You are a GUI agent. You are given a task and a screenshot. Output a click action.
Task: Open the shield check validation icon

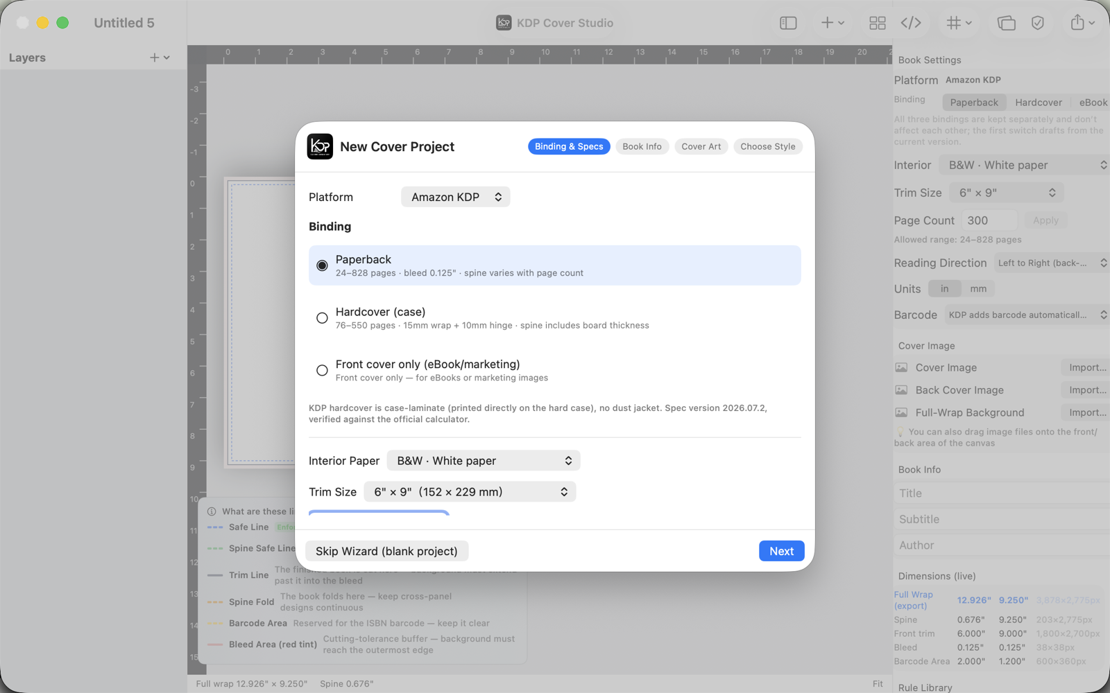(1038, 23)
